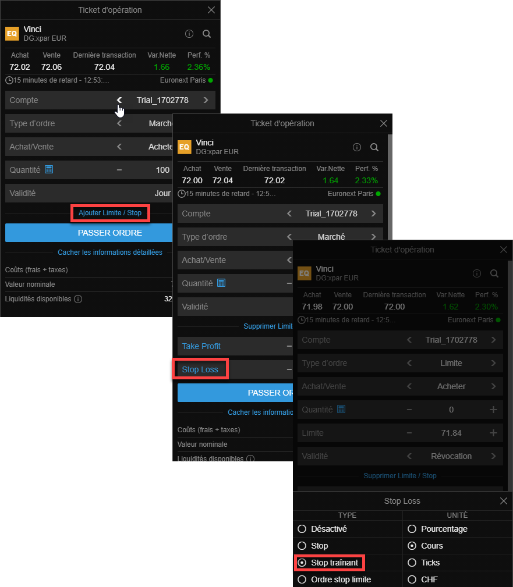The width and height of the screenshot is (513, 587).
Task: Open the instrument info icon in the ticket showing Achat 72.00
Action: (x=357, y=147)
